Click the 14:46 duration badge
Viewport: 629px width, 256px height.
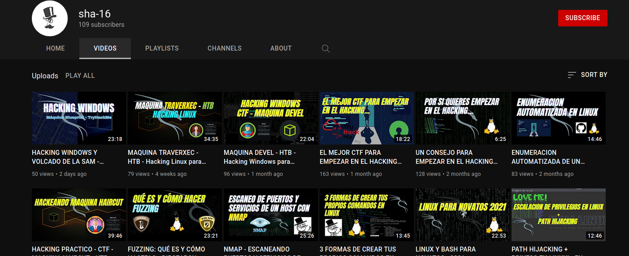(595, 139)
